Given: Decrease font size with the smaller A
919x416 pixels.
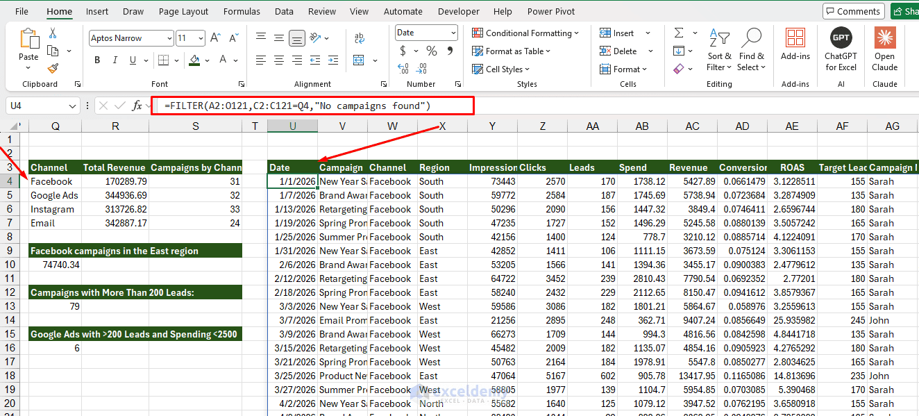Looking at the screenshot, I should tap(233, 38).
